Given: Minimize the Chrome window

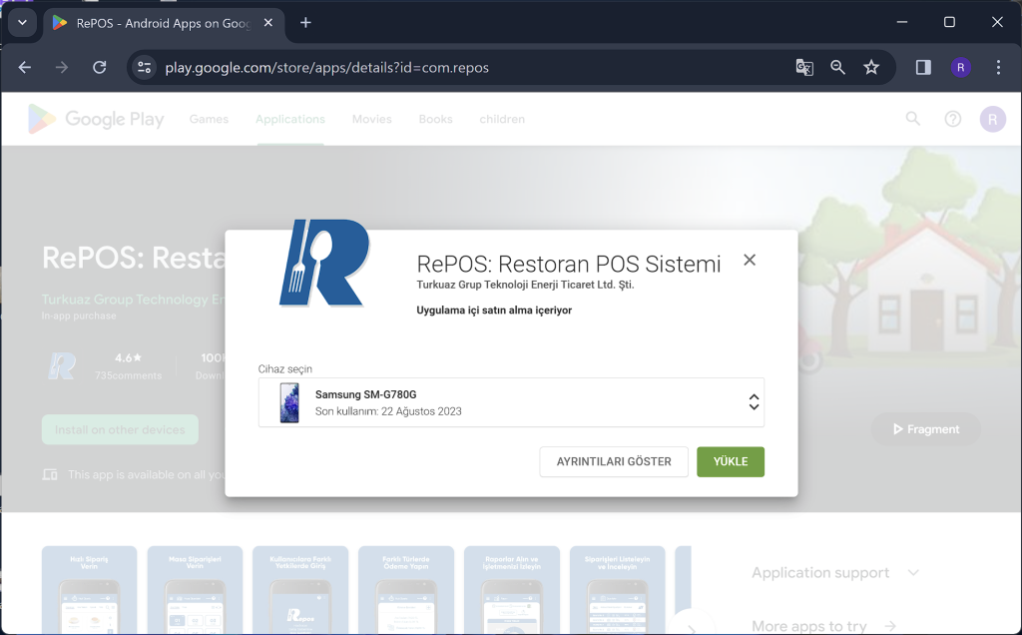Looking at the screenshot, I should 902,22.
